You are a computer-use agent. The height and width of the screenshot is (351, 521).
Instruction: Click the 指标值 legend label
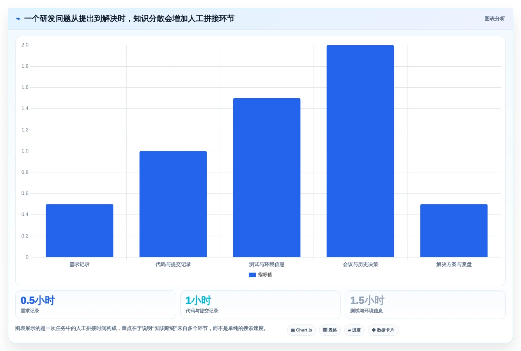[x=265, y=275]
